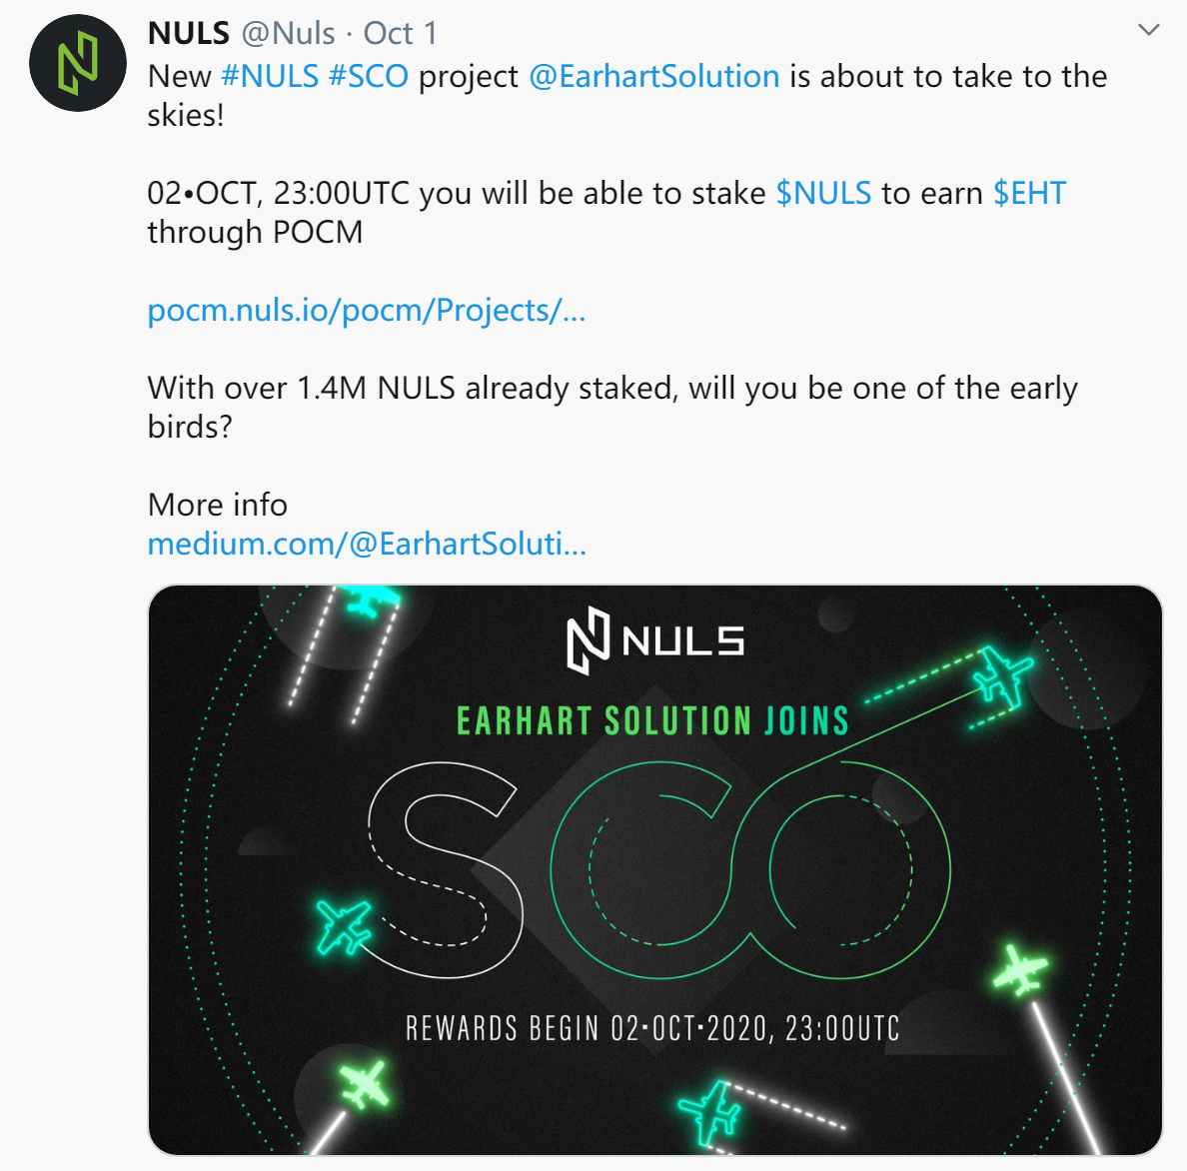Open the Oct 1 tweet timestamp
Image resolution: width=1187 pixels, height=1171 pixels.
click(401, 33)
